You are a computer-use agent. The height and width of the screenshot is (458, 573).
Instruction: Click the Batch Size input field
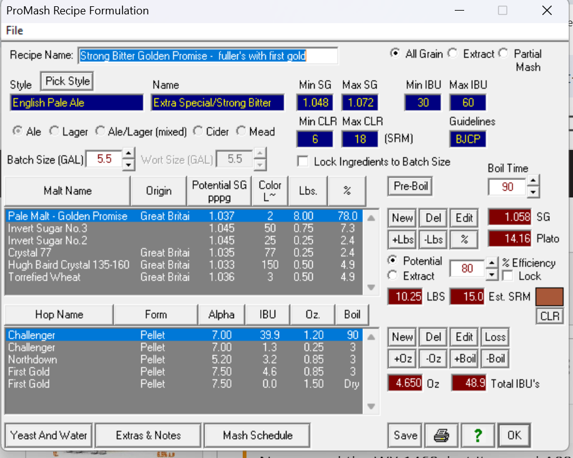click(x=104, y=159)
